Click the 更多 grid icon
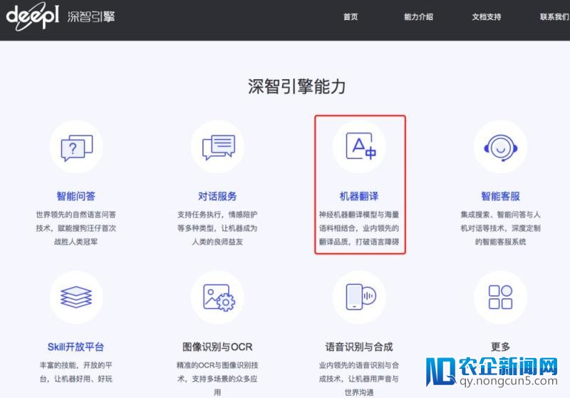570x398 pixels. [501, 297]
